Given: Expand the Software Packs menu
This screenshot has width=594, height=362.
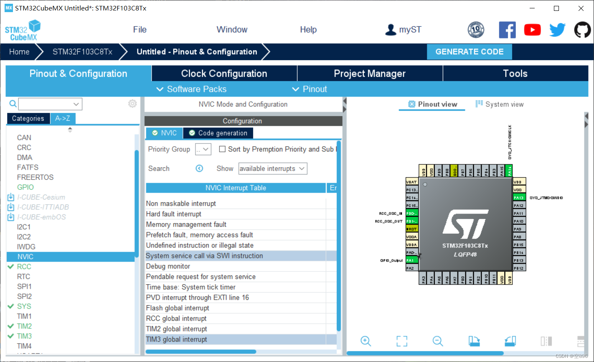Looking at the screenshot, I should tap(191, 89).
